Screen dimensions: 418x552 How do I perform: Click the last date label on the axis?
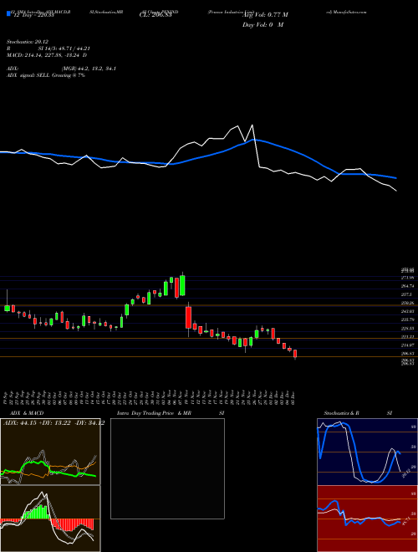293,397
